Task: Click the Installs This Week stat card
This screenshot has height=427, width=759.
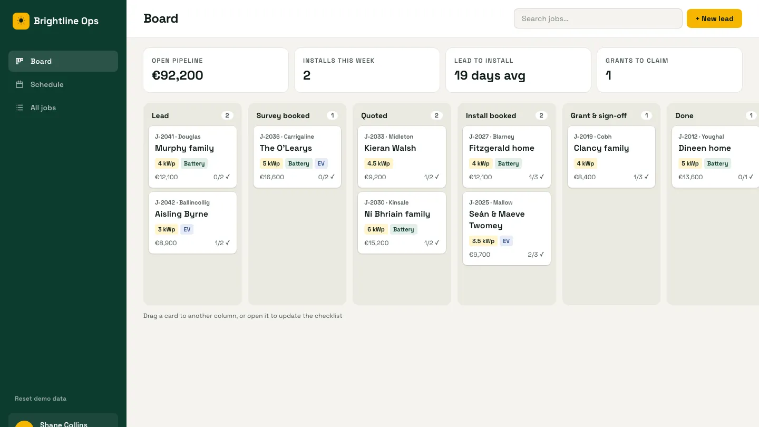Action: [x=367, y=70]
